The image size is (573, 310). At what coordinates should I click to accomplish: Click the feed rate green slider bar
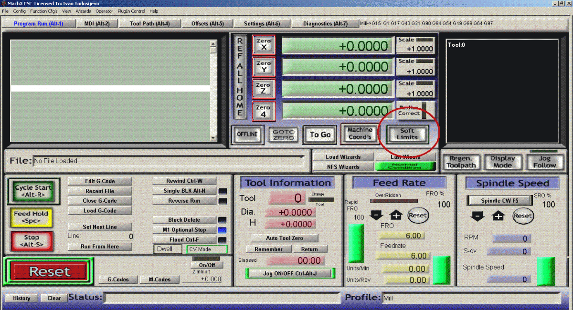[x=441, y=270]
